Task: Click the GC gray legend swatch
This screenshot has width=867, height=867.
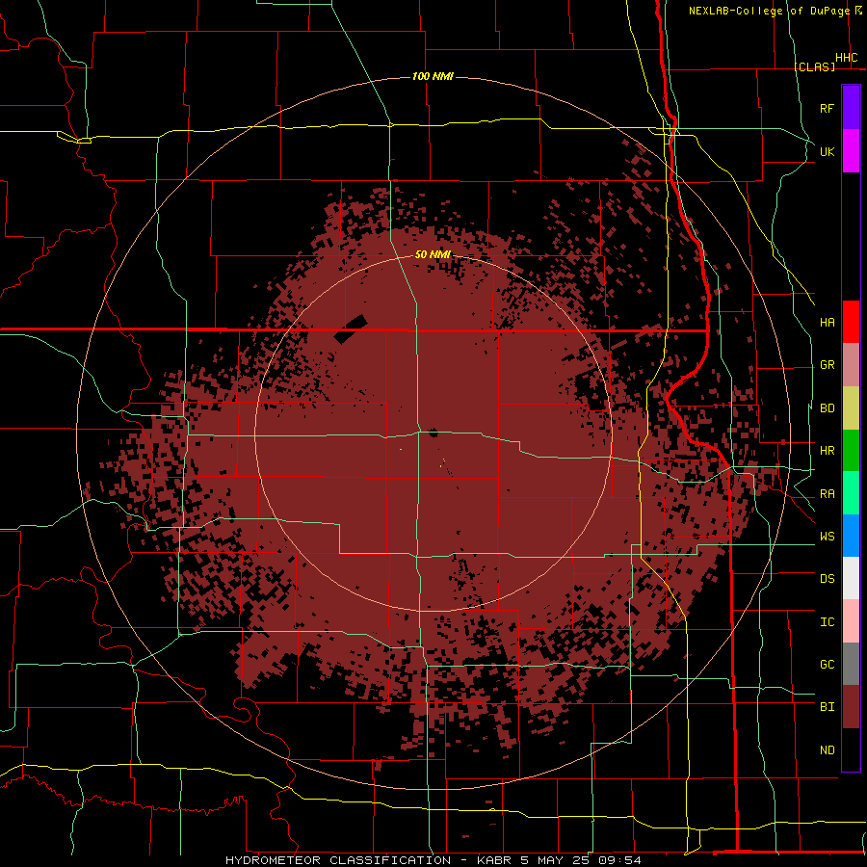Action: tap(851, 664)
